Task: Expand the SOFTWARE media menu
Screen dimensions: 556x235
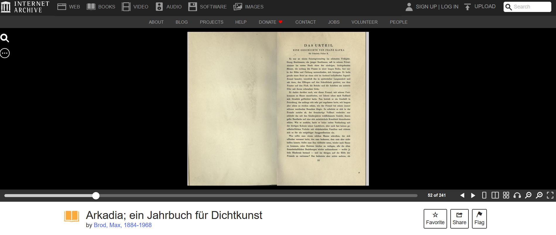Action: tap(207, 7)
